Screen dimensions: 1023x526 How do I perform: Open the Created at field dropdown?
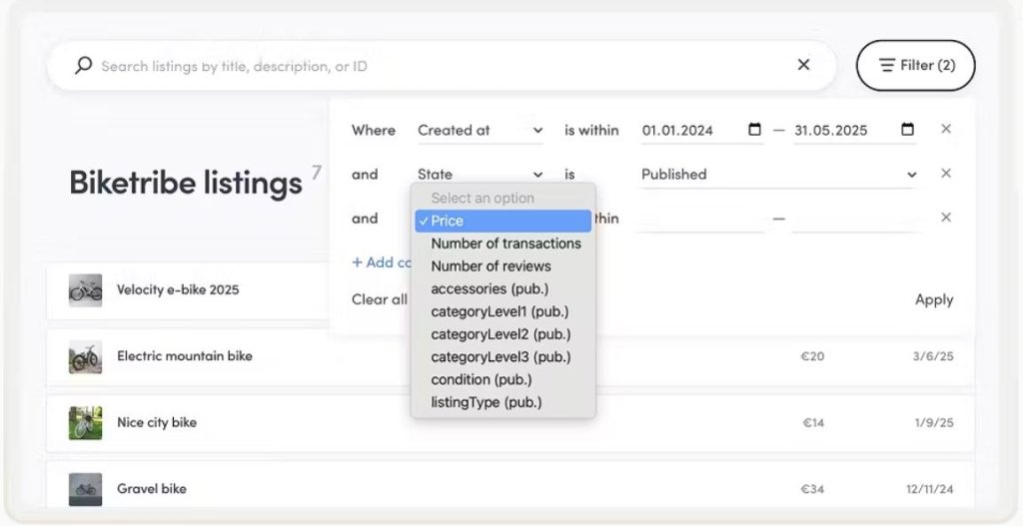481,131
